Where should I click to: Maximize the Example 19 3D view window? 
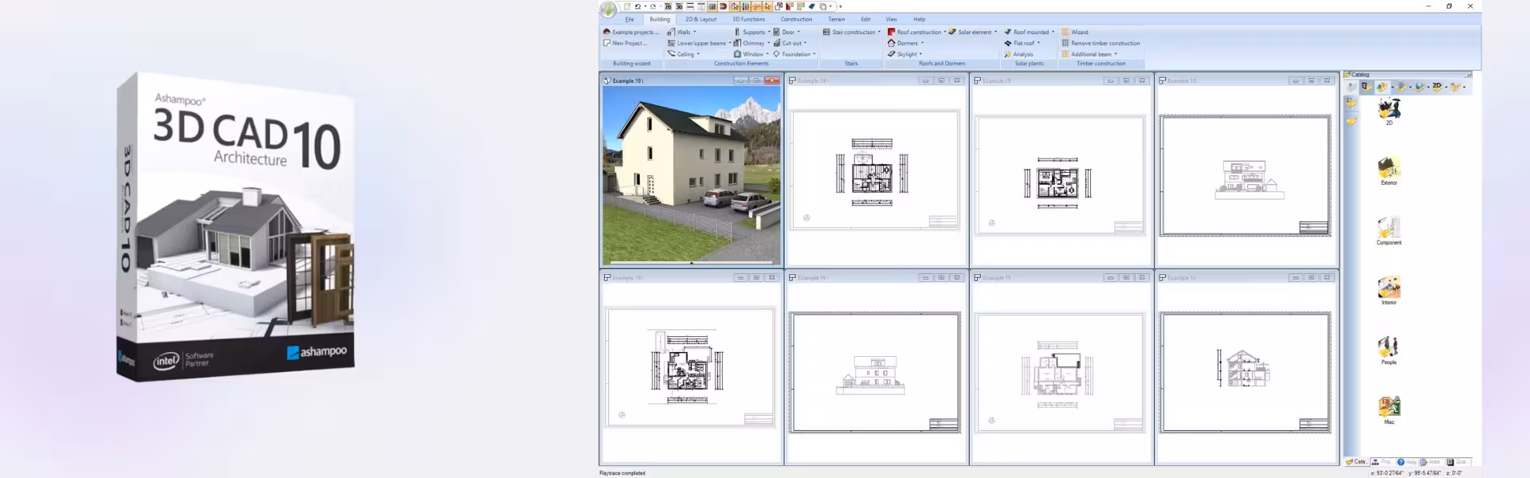point(756,80)
